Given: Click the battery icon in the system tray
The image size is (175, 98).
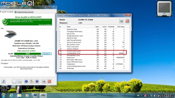Looking at the screenshot, I should (x=154, y=96).
